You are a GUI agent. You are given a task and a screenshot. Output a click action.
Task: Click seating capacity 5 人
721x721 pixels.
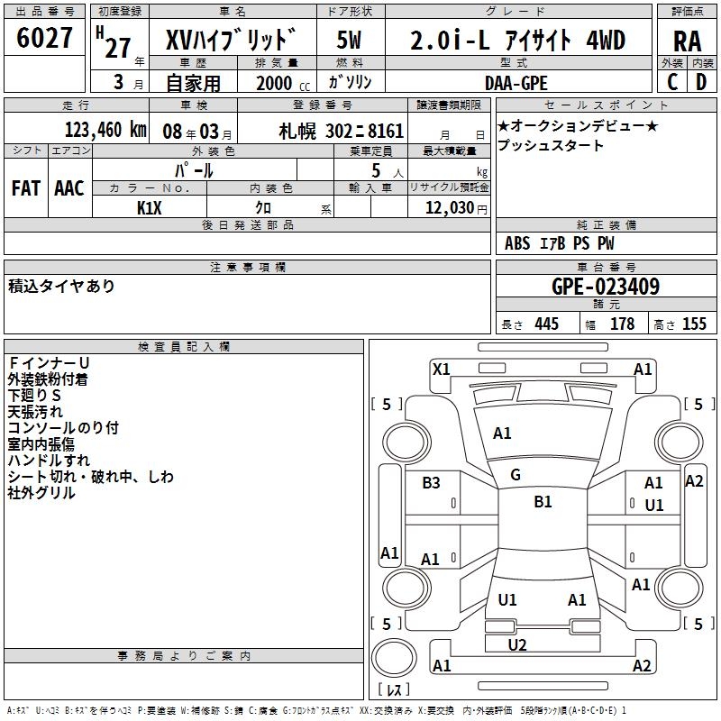tap(388, 171)
